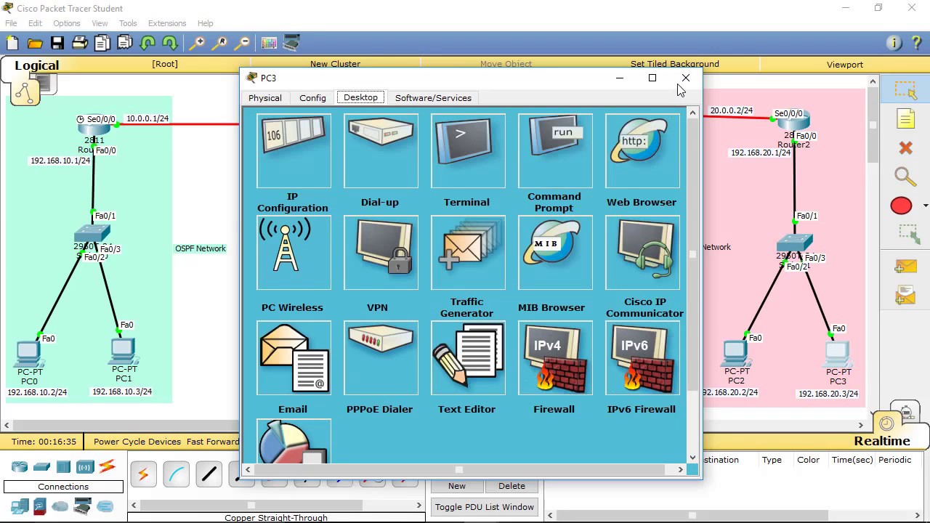The image size is (930, 523).
Task: Launch the Traffic Generator
Action: pos(468,253)
